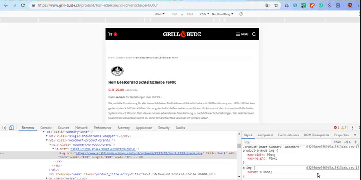Edit the viewport width 768 field
361x180 pixels.
coord(174,14)
